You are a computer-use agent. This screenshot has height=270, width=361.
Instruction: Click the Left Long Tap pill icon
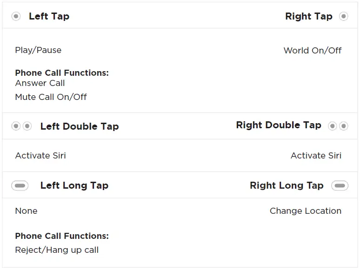20,185
